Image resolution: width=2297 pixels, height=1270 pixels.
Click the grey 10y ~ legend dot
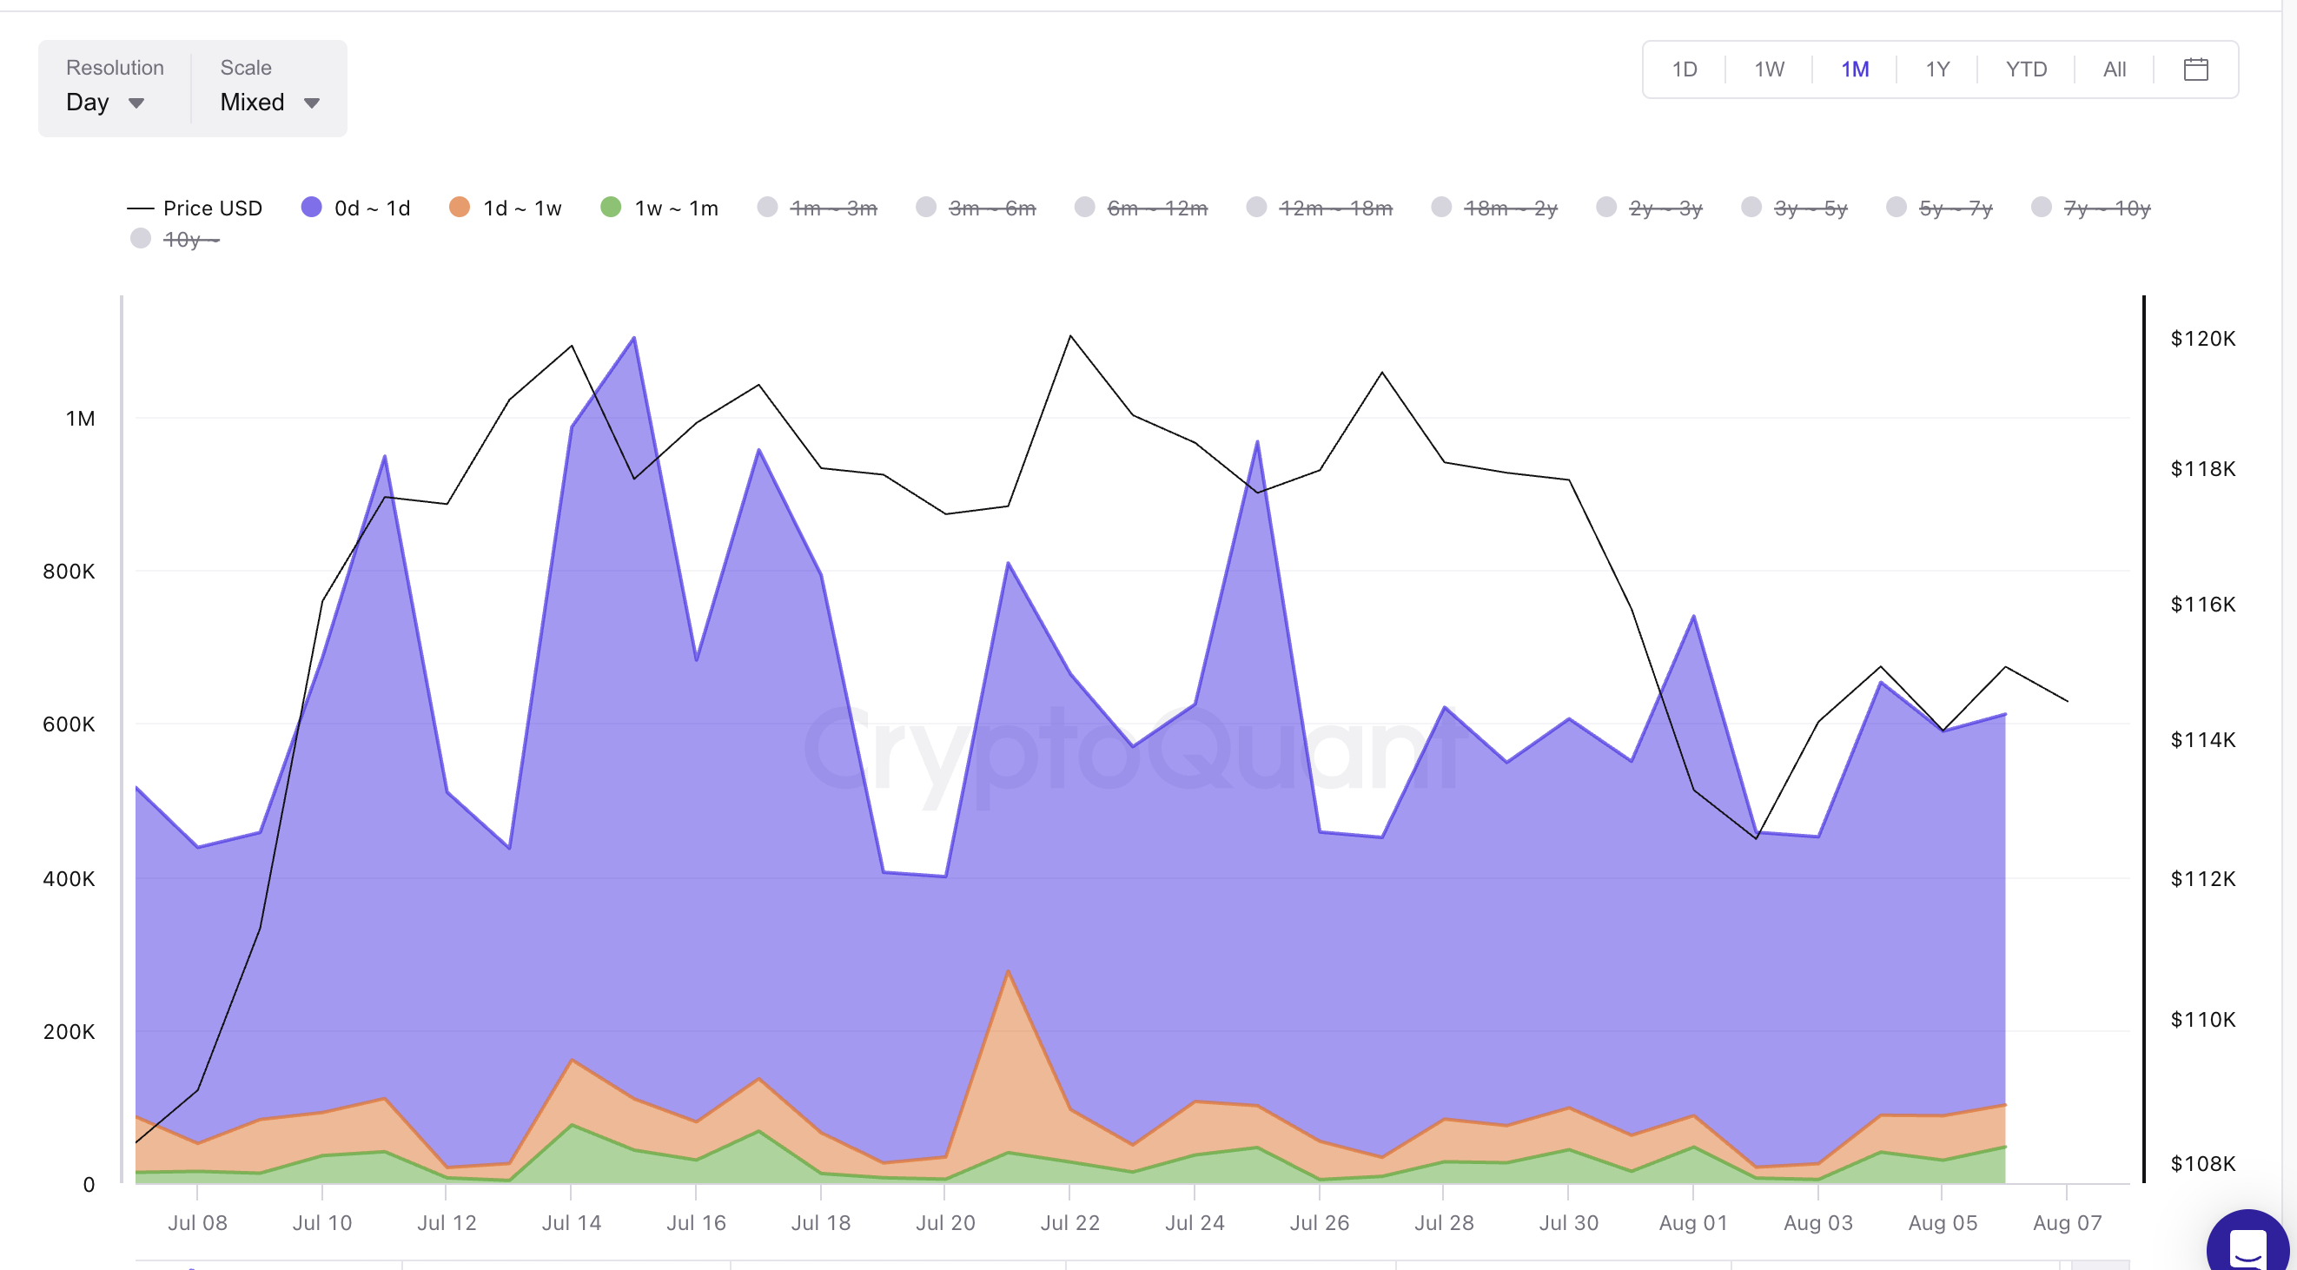tap(140, 239)
